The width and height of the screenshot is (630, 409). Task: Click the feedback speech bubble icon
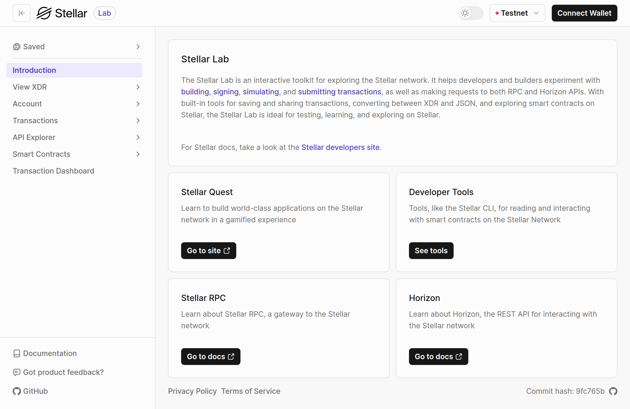(x=17, y=372)
